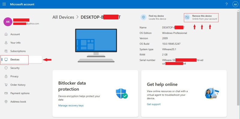This screenshot has width=240, height=119.
Task: Click the yahoo.com email address in sidebar
Action: tap(26, 24)
